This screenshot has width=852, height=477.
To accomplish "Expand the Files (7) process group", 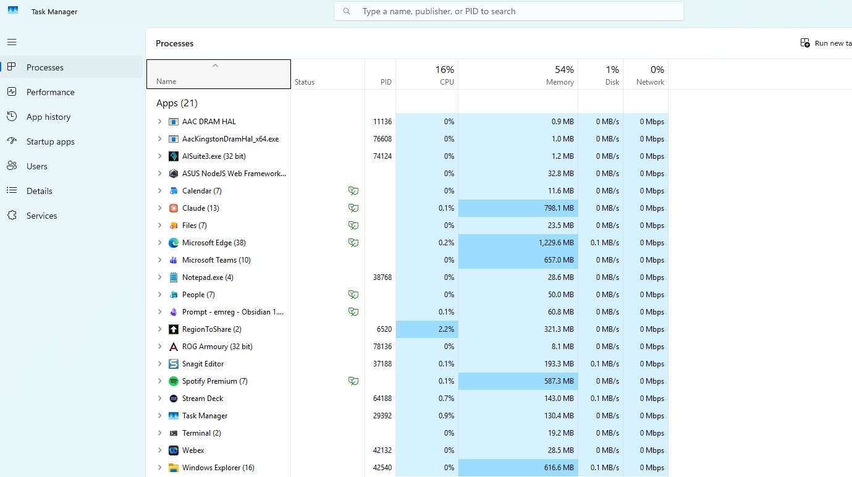I will click(x=159, y=226).
